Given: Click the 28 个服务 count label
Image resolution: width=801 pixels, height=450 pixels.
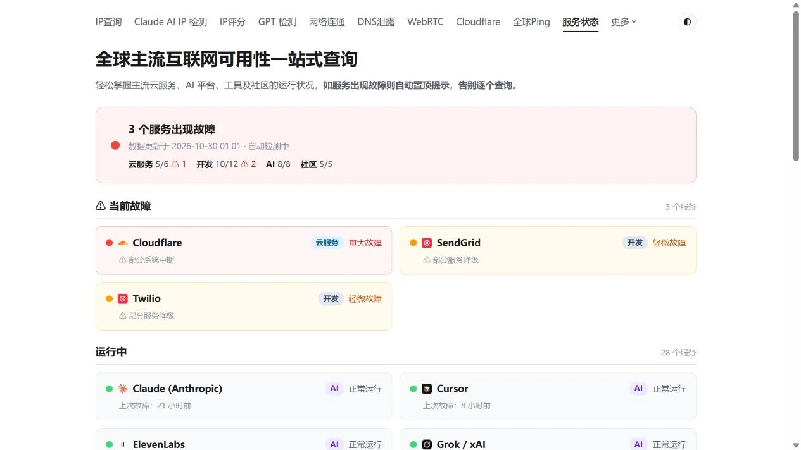Looking at the screenshot, I should pyautogui.click(x=678, y=353).
